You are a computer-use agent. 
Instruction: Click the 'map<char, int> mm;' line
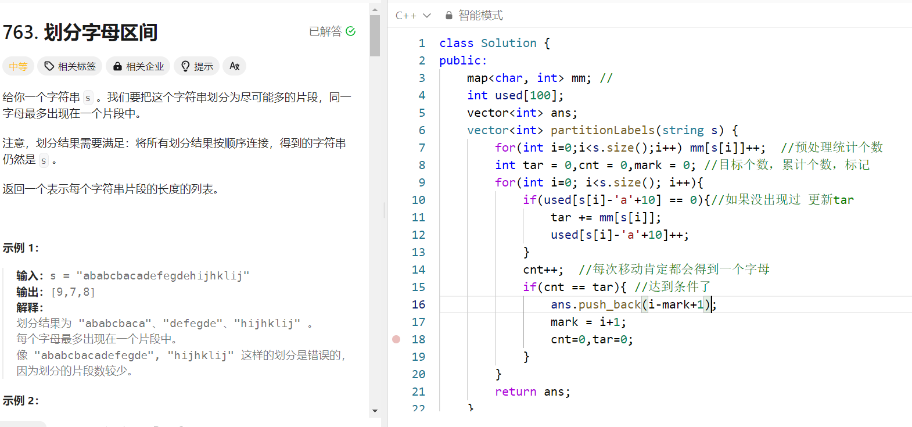click(529, 78)
